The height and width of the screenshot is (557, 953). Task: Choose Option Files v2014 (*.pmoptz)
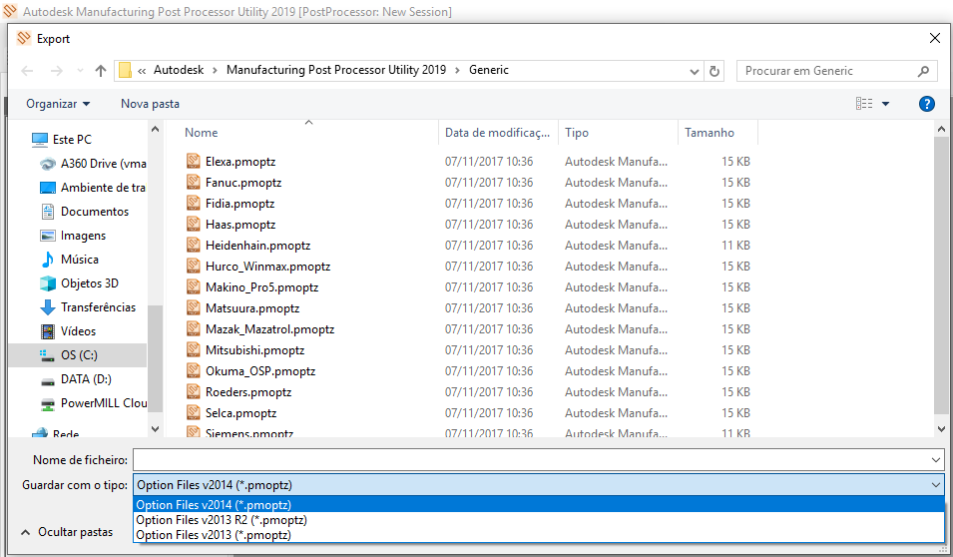(x=539, y=505)
